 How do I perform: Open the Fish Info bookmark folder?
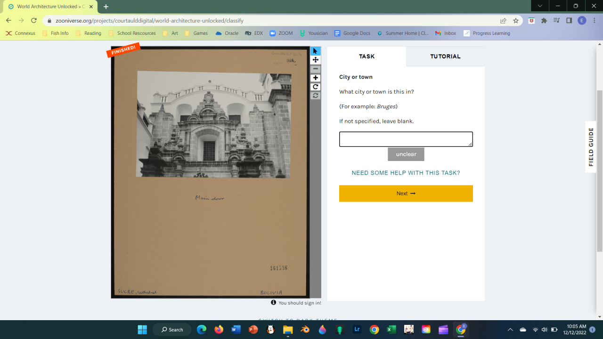55,33
